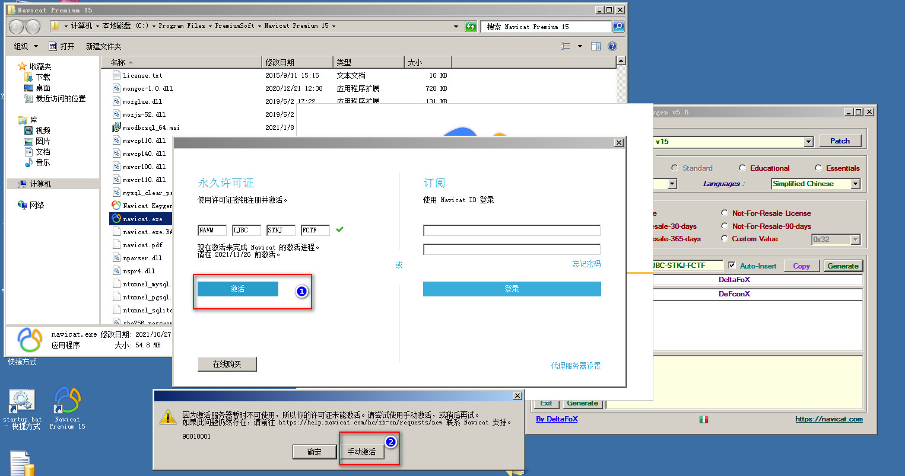This screenshot has width=905, height=476.
Task: Open Navicat Premium 15 desktop shortcut
Action: pos(67,402)
